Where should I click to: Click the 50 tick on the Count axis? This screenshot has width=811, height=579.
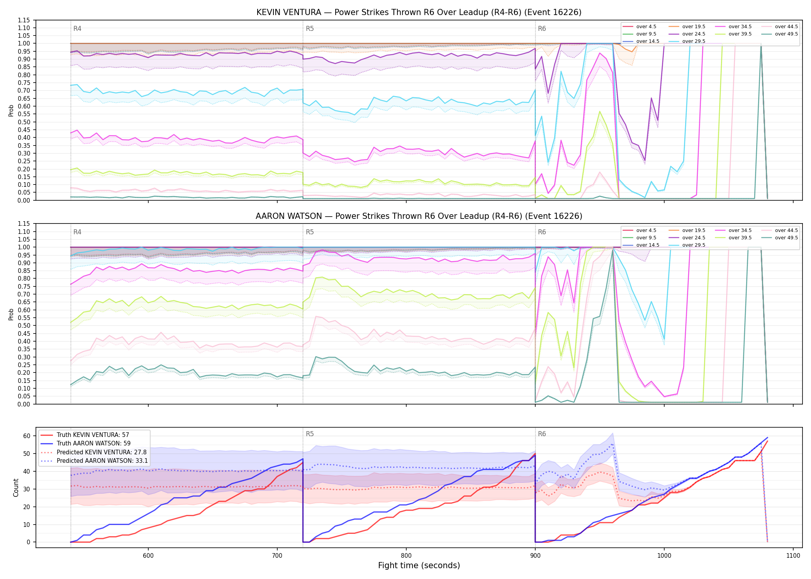pos(27,454)
